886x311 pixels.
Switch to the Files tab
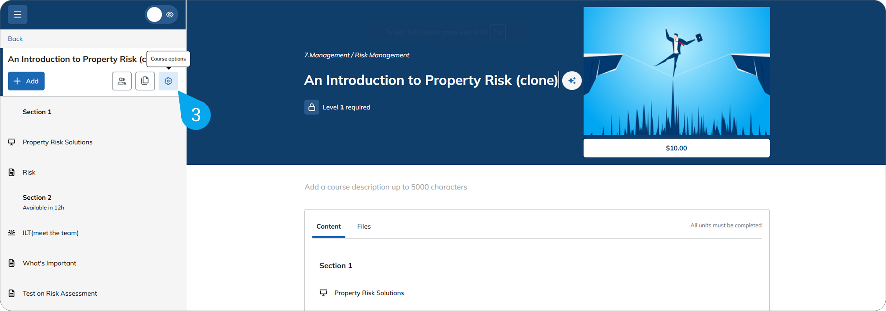[364, 226]
